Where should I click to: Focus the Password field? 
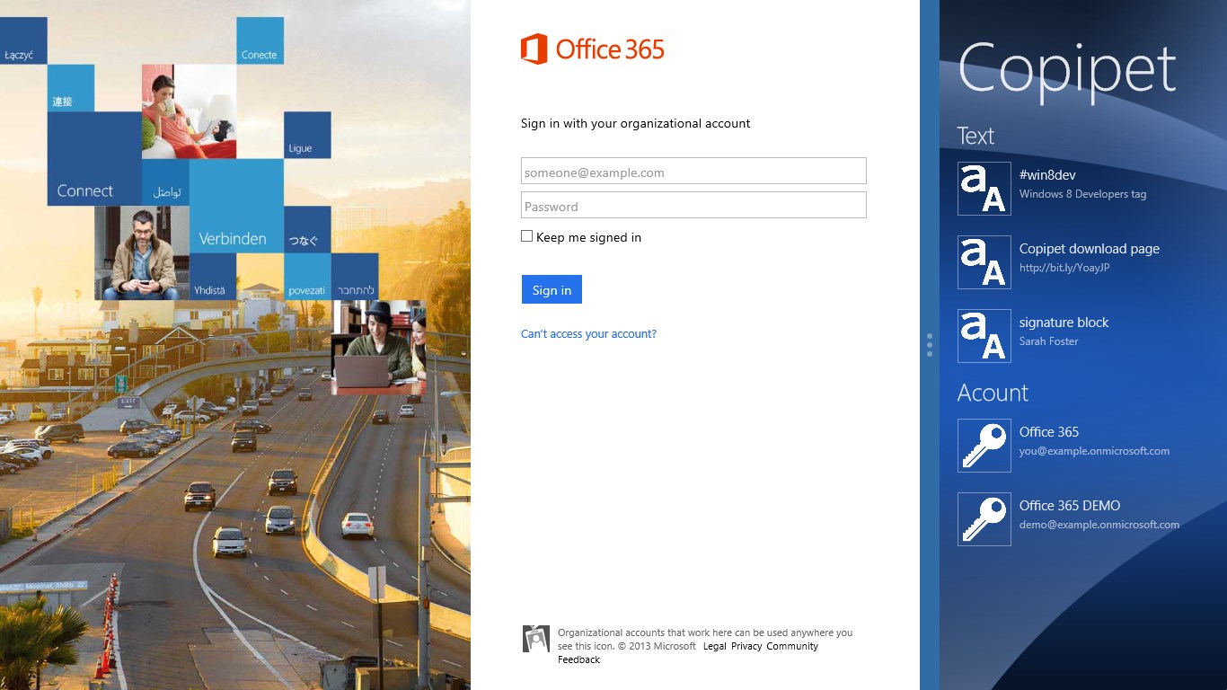click(693, 206)
